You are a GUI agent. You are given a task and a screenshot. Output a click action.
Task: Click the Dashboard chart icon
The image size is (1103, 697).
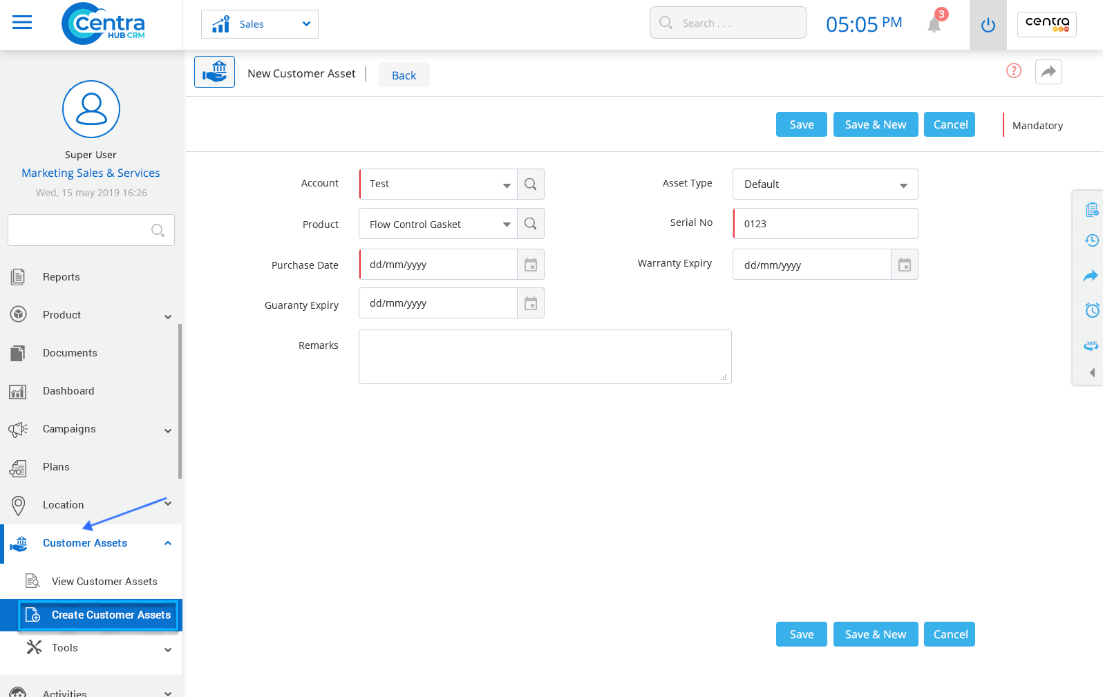[x=18, y=392]
